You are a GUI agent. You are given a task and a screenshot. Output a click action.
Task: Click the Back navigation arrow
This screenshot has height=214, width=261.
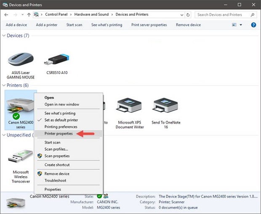pyautogui.click(x=6, y=15)
